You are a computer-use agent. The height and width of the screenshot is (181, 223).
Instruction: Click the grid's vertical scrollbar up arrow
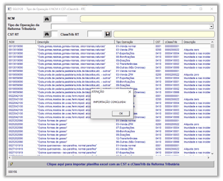pos(212,42)
